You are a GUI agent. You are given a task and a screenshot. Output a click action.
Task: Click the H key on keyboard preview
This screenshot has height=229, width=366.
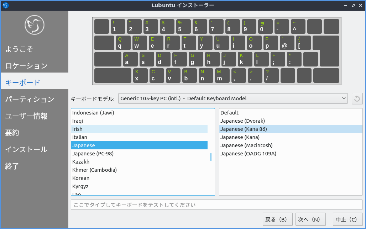point(213,59)
